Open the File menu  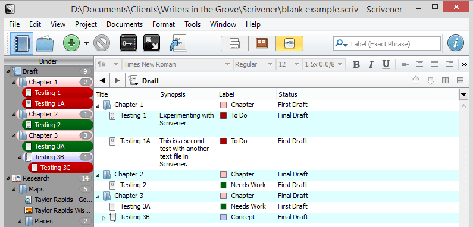click(14, 24)
